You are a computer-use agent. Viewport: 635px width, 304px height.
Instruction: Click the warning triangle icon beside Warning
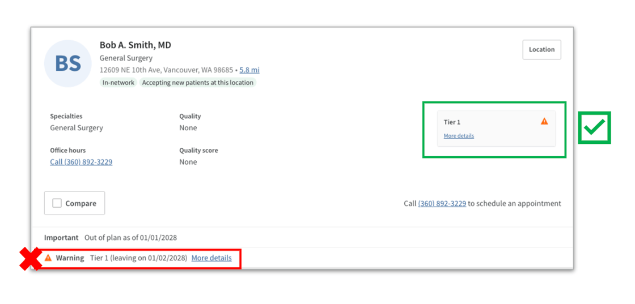pos(48,258)
